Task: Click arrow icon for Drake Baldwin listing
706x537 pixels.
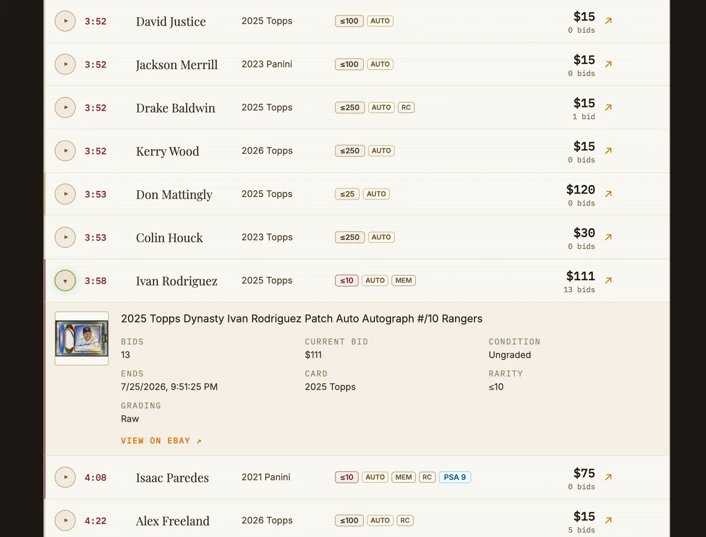Action: coord(608,107)
